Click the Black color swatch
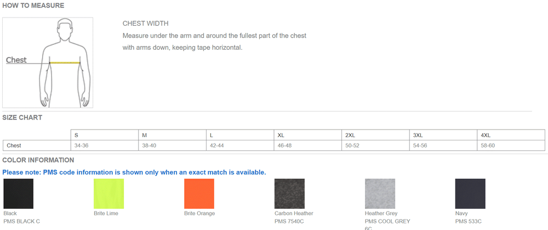Viewport: 548px width, 230px height. click(x=18, y=193)
